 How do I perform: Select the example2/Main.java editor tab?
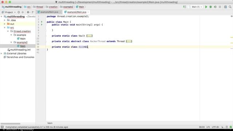(77, 12)
